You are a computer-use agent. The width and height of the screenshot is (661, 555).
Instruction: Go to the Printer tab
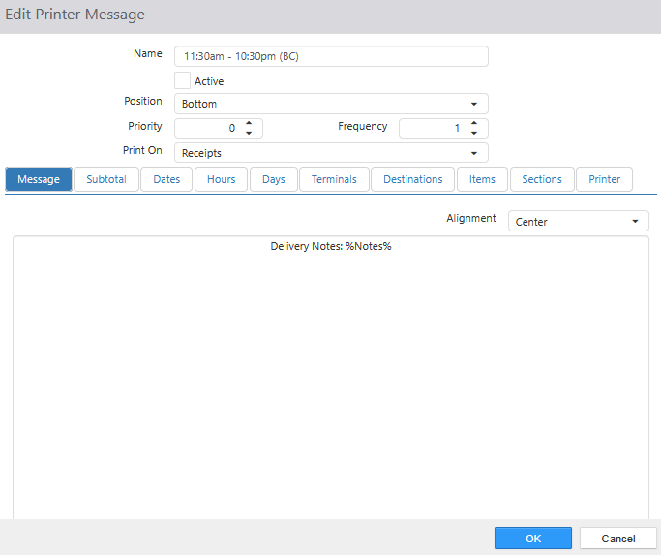604,179
